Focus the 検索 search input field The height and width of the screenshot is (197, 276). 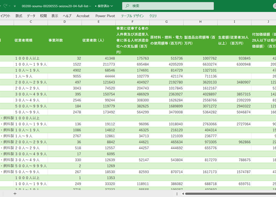point(168,6)
